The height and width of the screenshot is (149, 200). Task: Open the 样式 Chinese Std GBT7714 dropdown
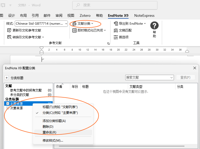(66, 24)
